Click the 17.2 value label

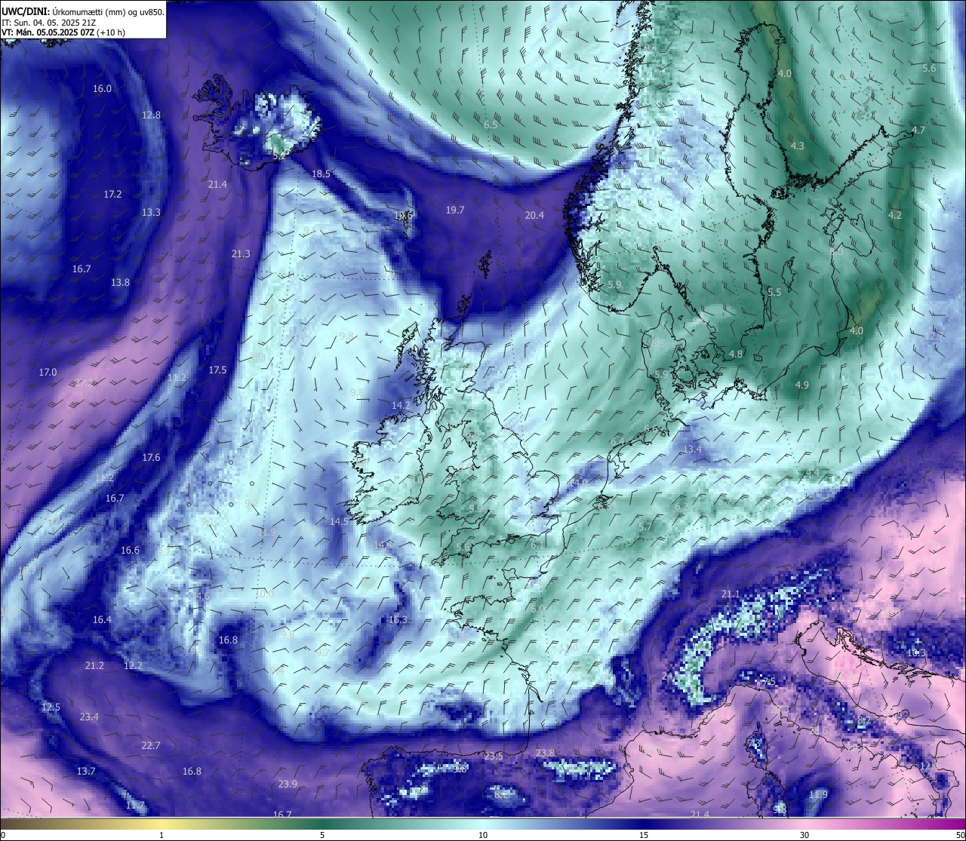(112, 194)
